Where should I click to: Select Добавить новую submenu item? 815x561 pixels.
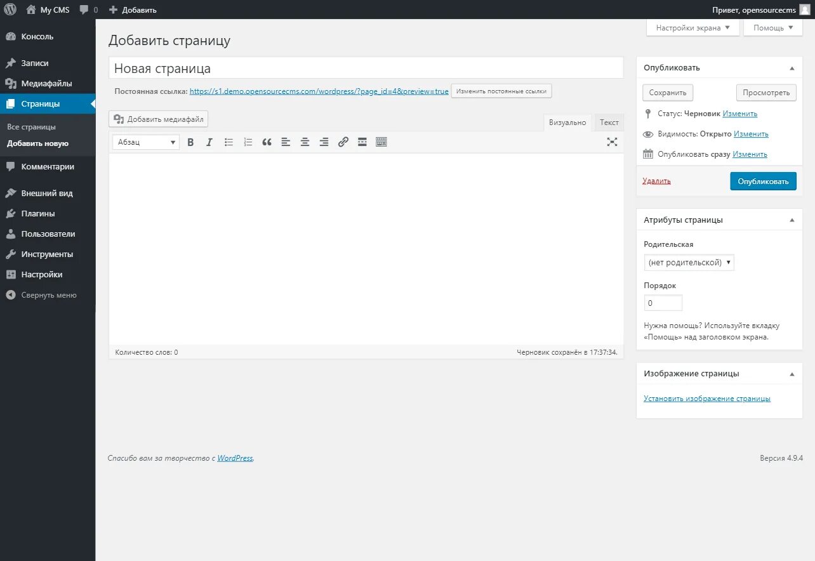pyautogui.click(x=37, y=143)
